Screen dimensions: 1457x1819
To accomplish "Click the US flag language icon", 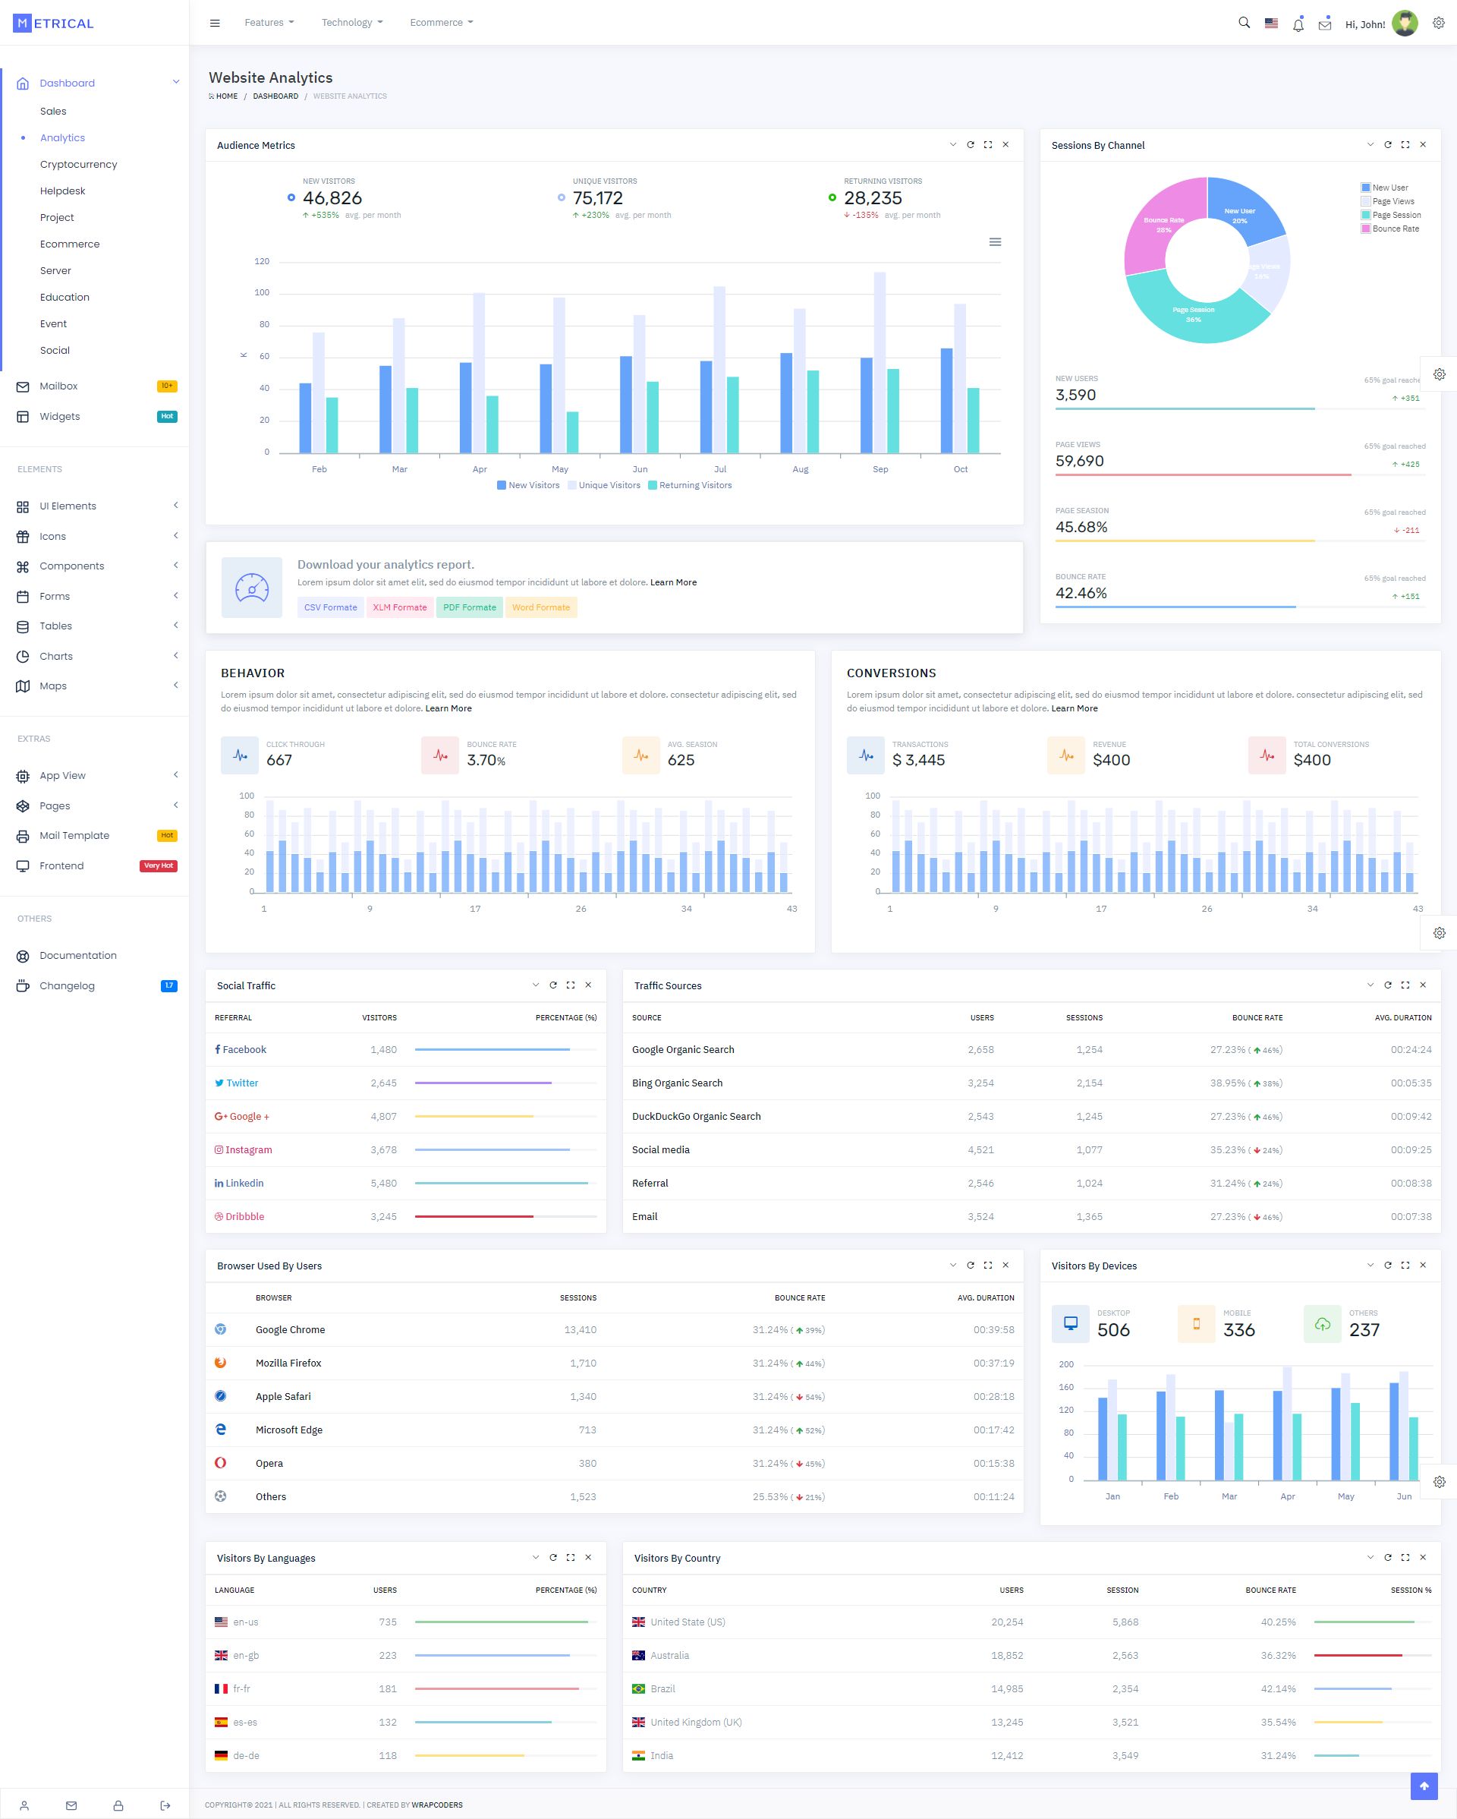I will (1270, 24).
